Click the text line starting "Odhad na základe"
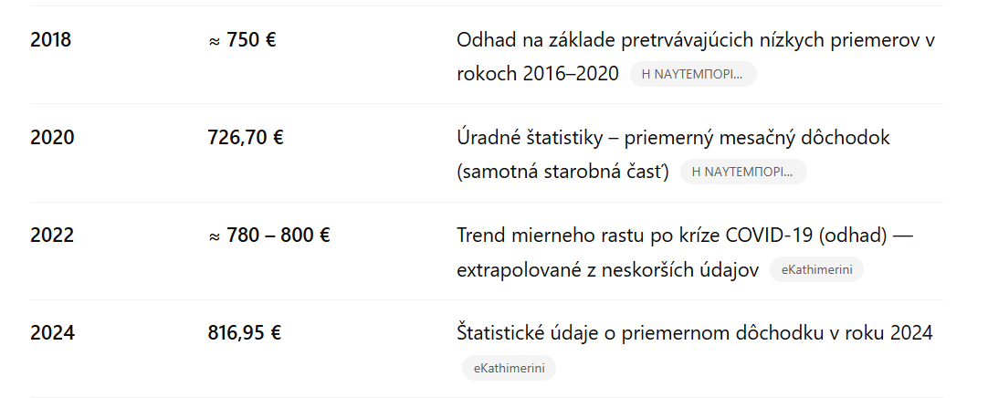The width and height of the screenshot is (988, 398). [696, 40]
